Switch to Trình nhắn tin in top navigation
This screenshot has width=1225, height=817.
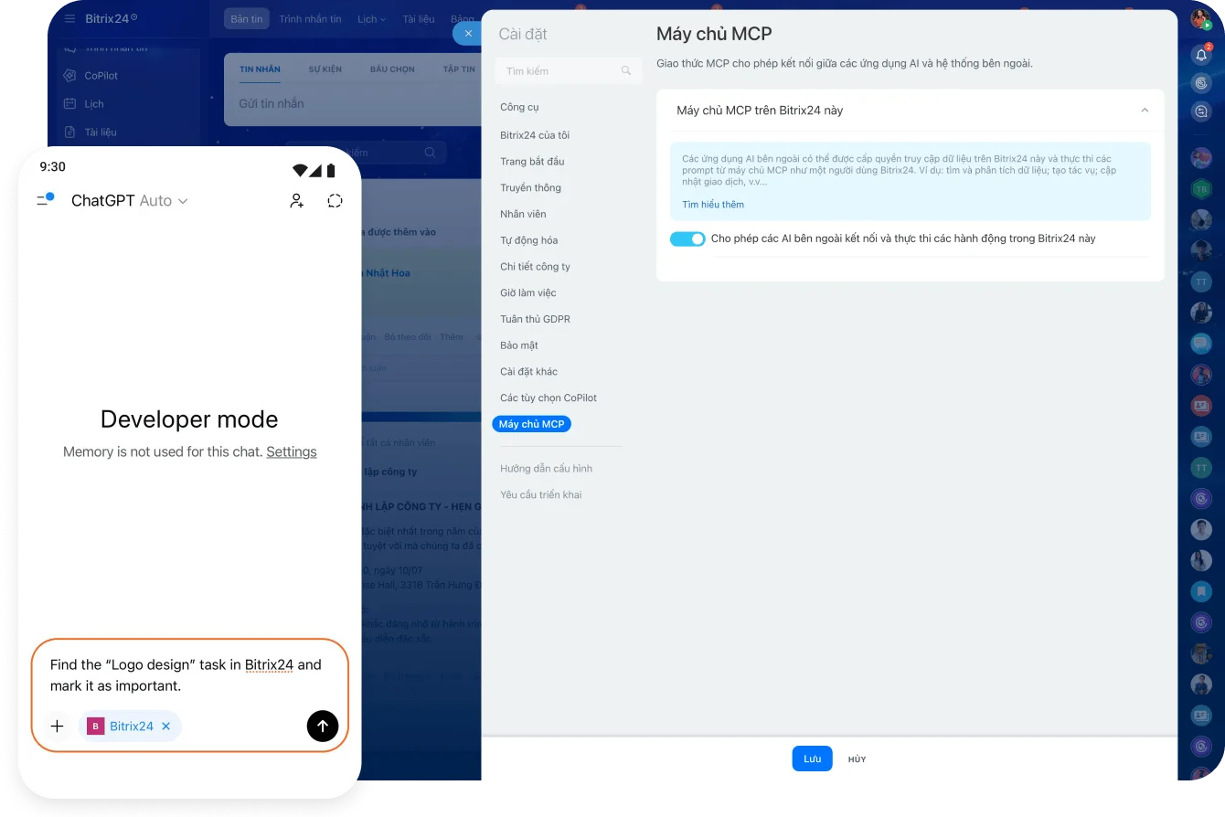[310, 19]
